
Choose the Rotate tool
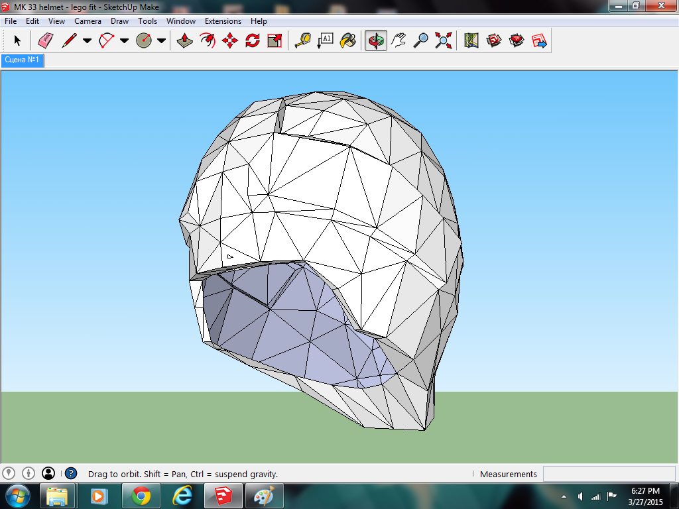(x=252, y=41)
